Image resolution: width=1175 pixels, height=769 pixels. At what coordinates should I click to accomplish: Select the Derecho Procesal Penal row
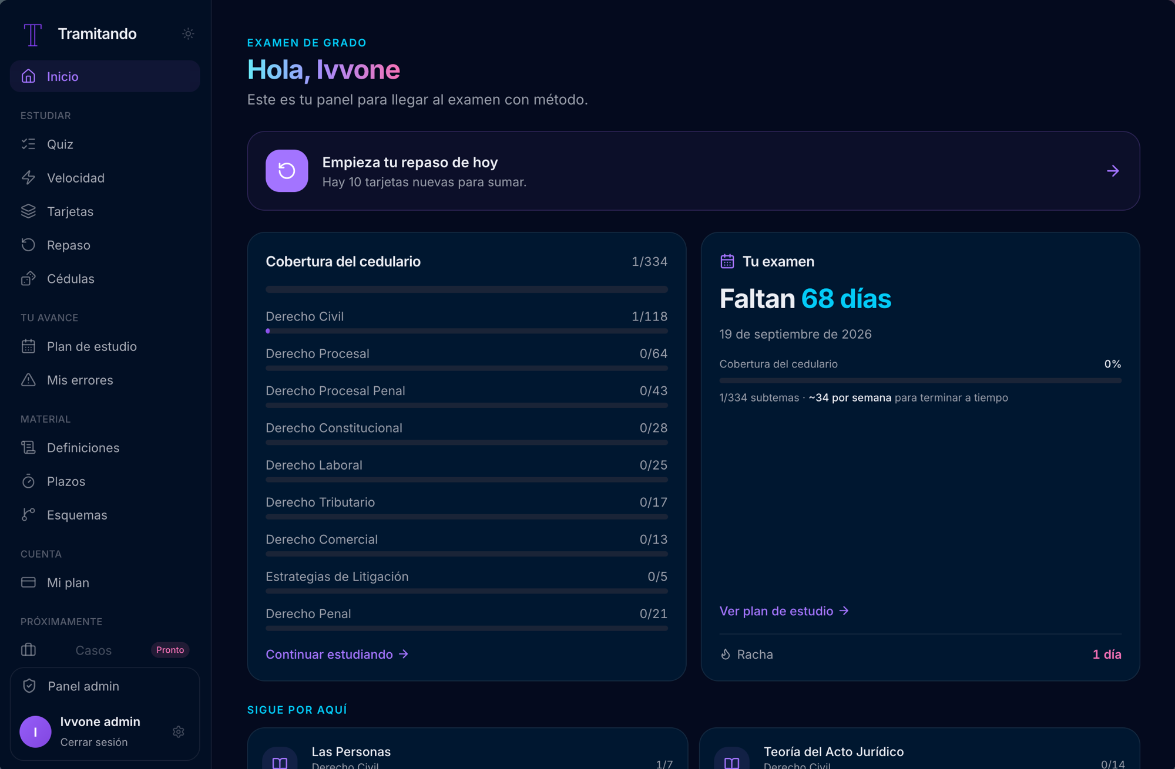click(466, 395)
